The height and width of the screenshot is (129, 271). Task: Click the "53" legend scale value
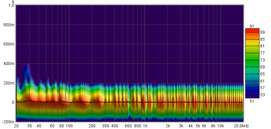(263, 95)
